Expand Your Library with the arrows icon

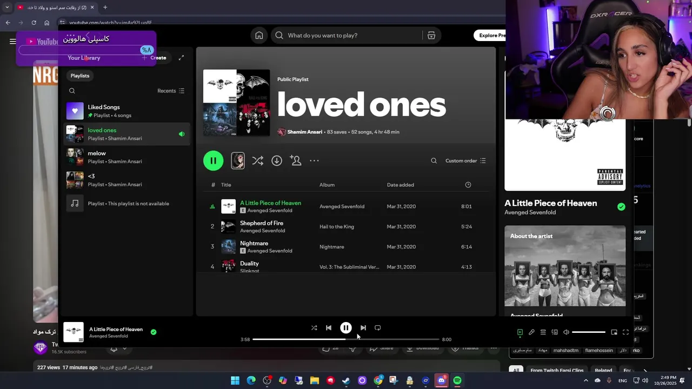181,57
